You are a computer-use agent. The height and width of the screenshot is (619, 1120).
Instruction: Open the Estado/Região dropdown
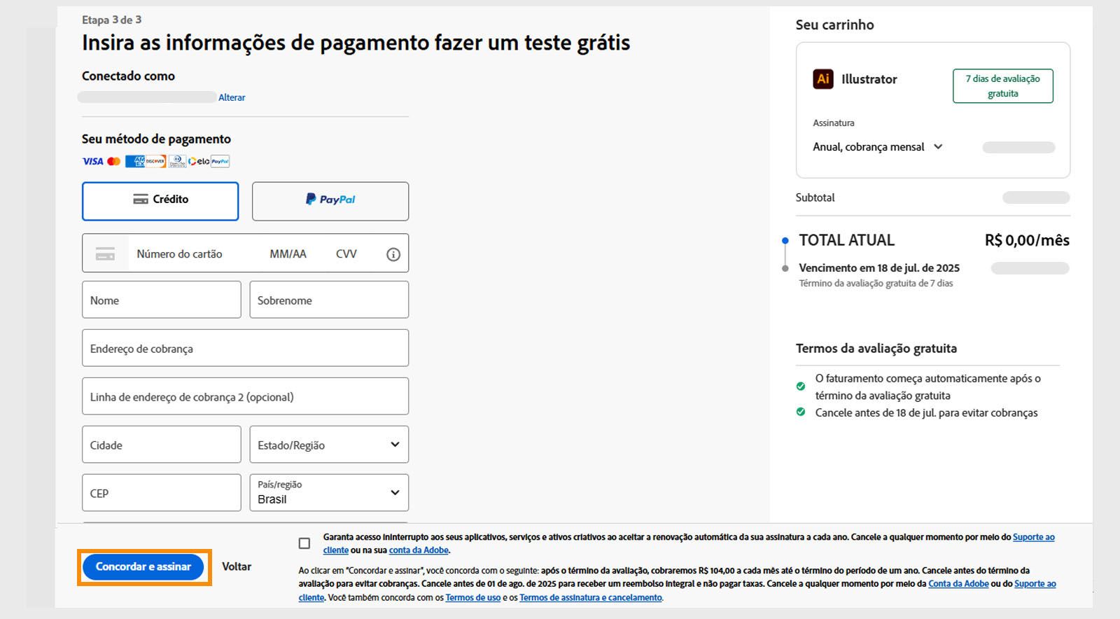point(329,445)
